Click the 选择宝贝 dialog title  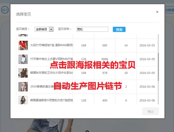click(23, 14)
